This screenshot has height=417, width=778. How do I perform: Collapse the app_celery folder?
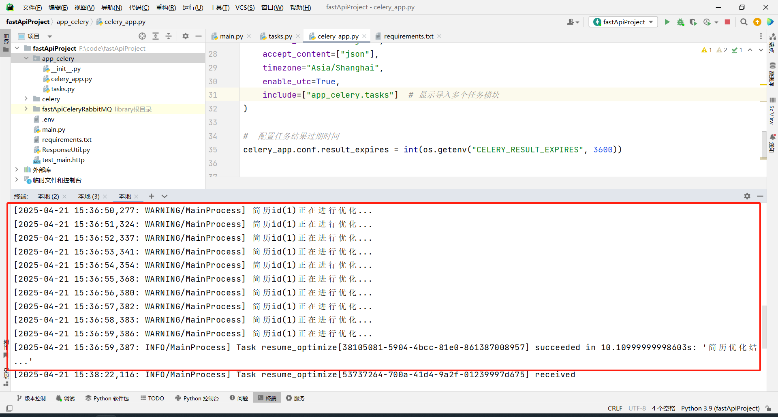[x=26, y=58]
